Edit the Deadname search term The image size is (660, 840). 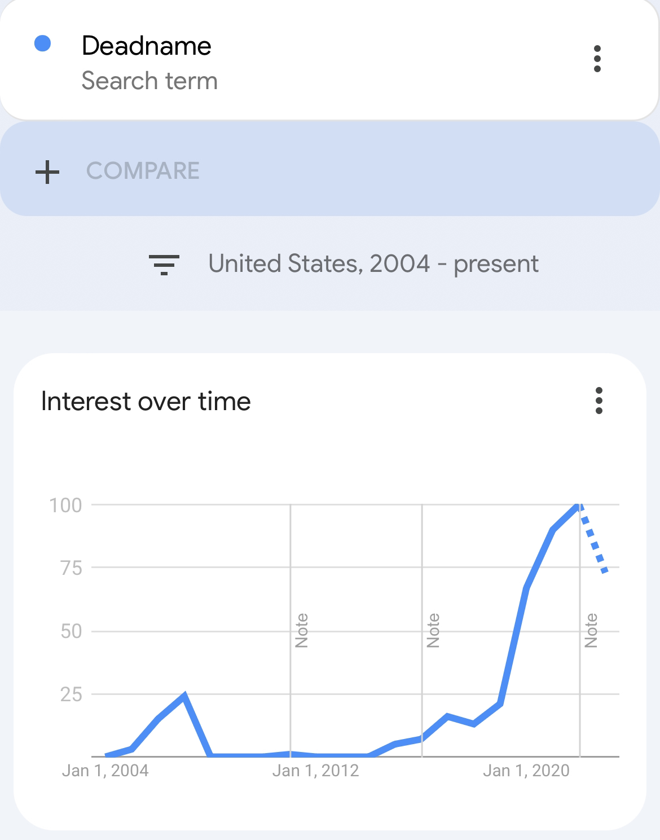[147, 46]
